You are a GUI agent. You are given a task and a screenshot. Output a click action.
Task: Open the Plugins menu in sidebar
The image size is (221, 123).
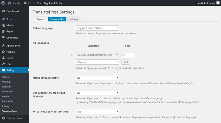[x=10, y=52]
